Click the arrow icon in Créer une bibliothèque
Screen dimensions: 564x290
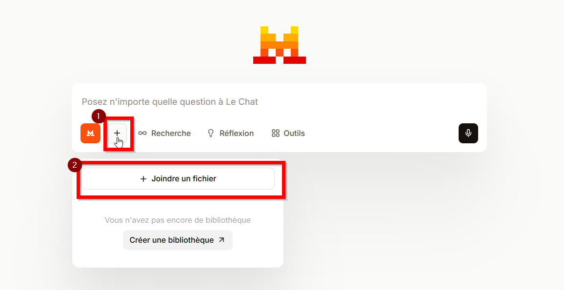222,240
